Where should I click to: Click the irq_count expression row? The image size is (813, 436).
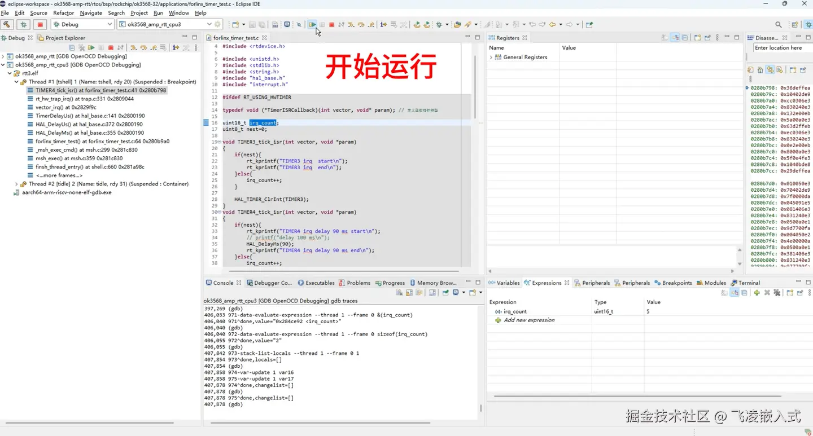(x=649, y=311)
